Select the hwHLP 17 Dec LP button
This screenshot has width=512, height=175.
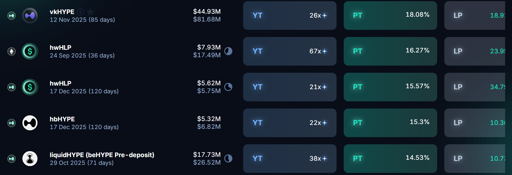click(475, 87)
